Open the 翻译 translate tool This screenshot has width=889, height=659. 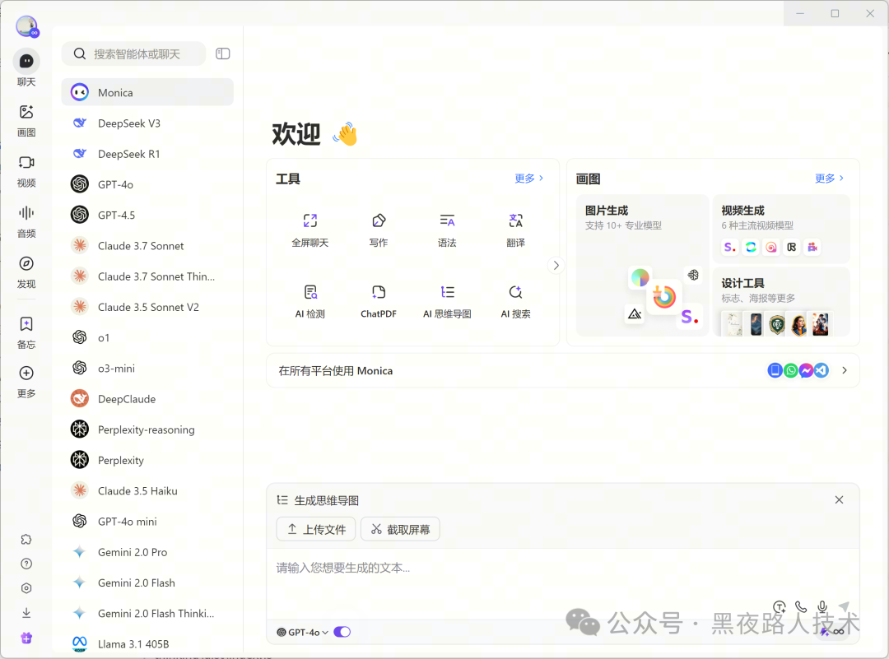(x=515, y=230)
